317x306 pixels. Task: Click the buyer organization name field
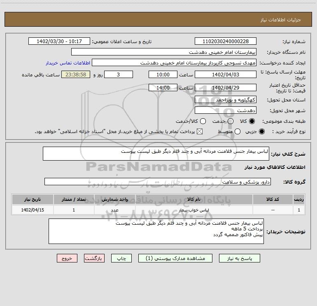pyautogui.click(x=164, y=52)
